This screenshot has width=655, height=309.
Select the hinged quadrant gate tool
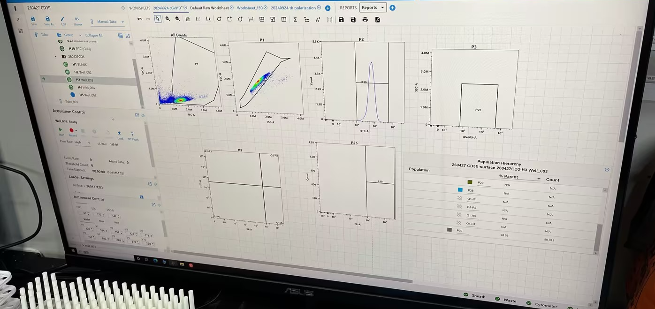(x=273, y=19)
